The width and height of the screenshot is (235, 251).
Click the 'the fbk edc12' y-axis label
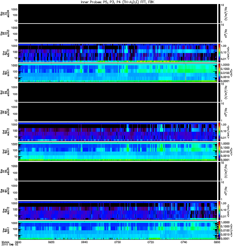coord(6,211)
